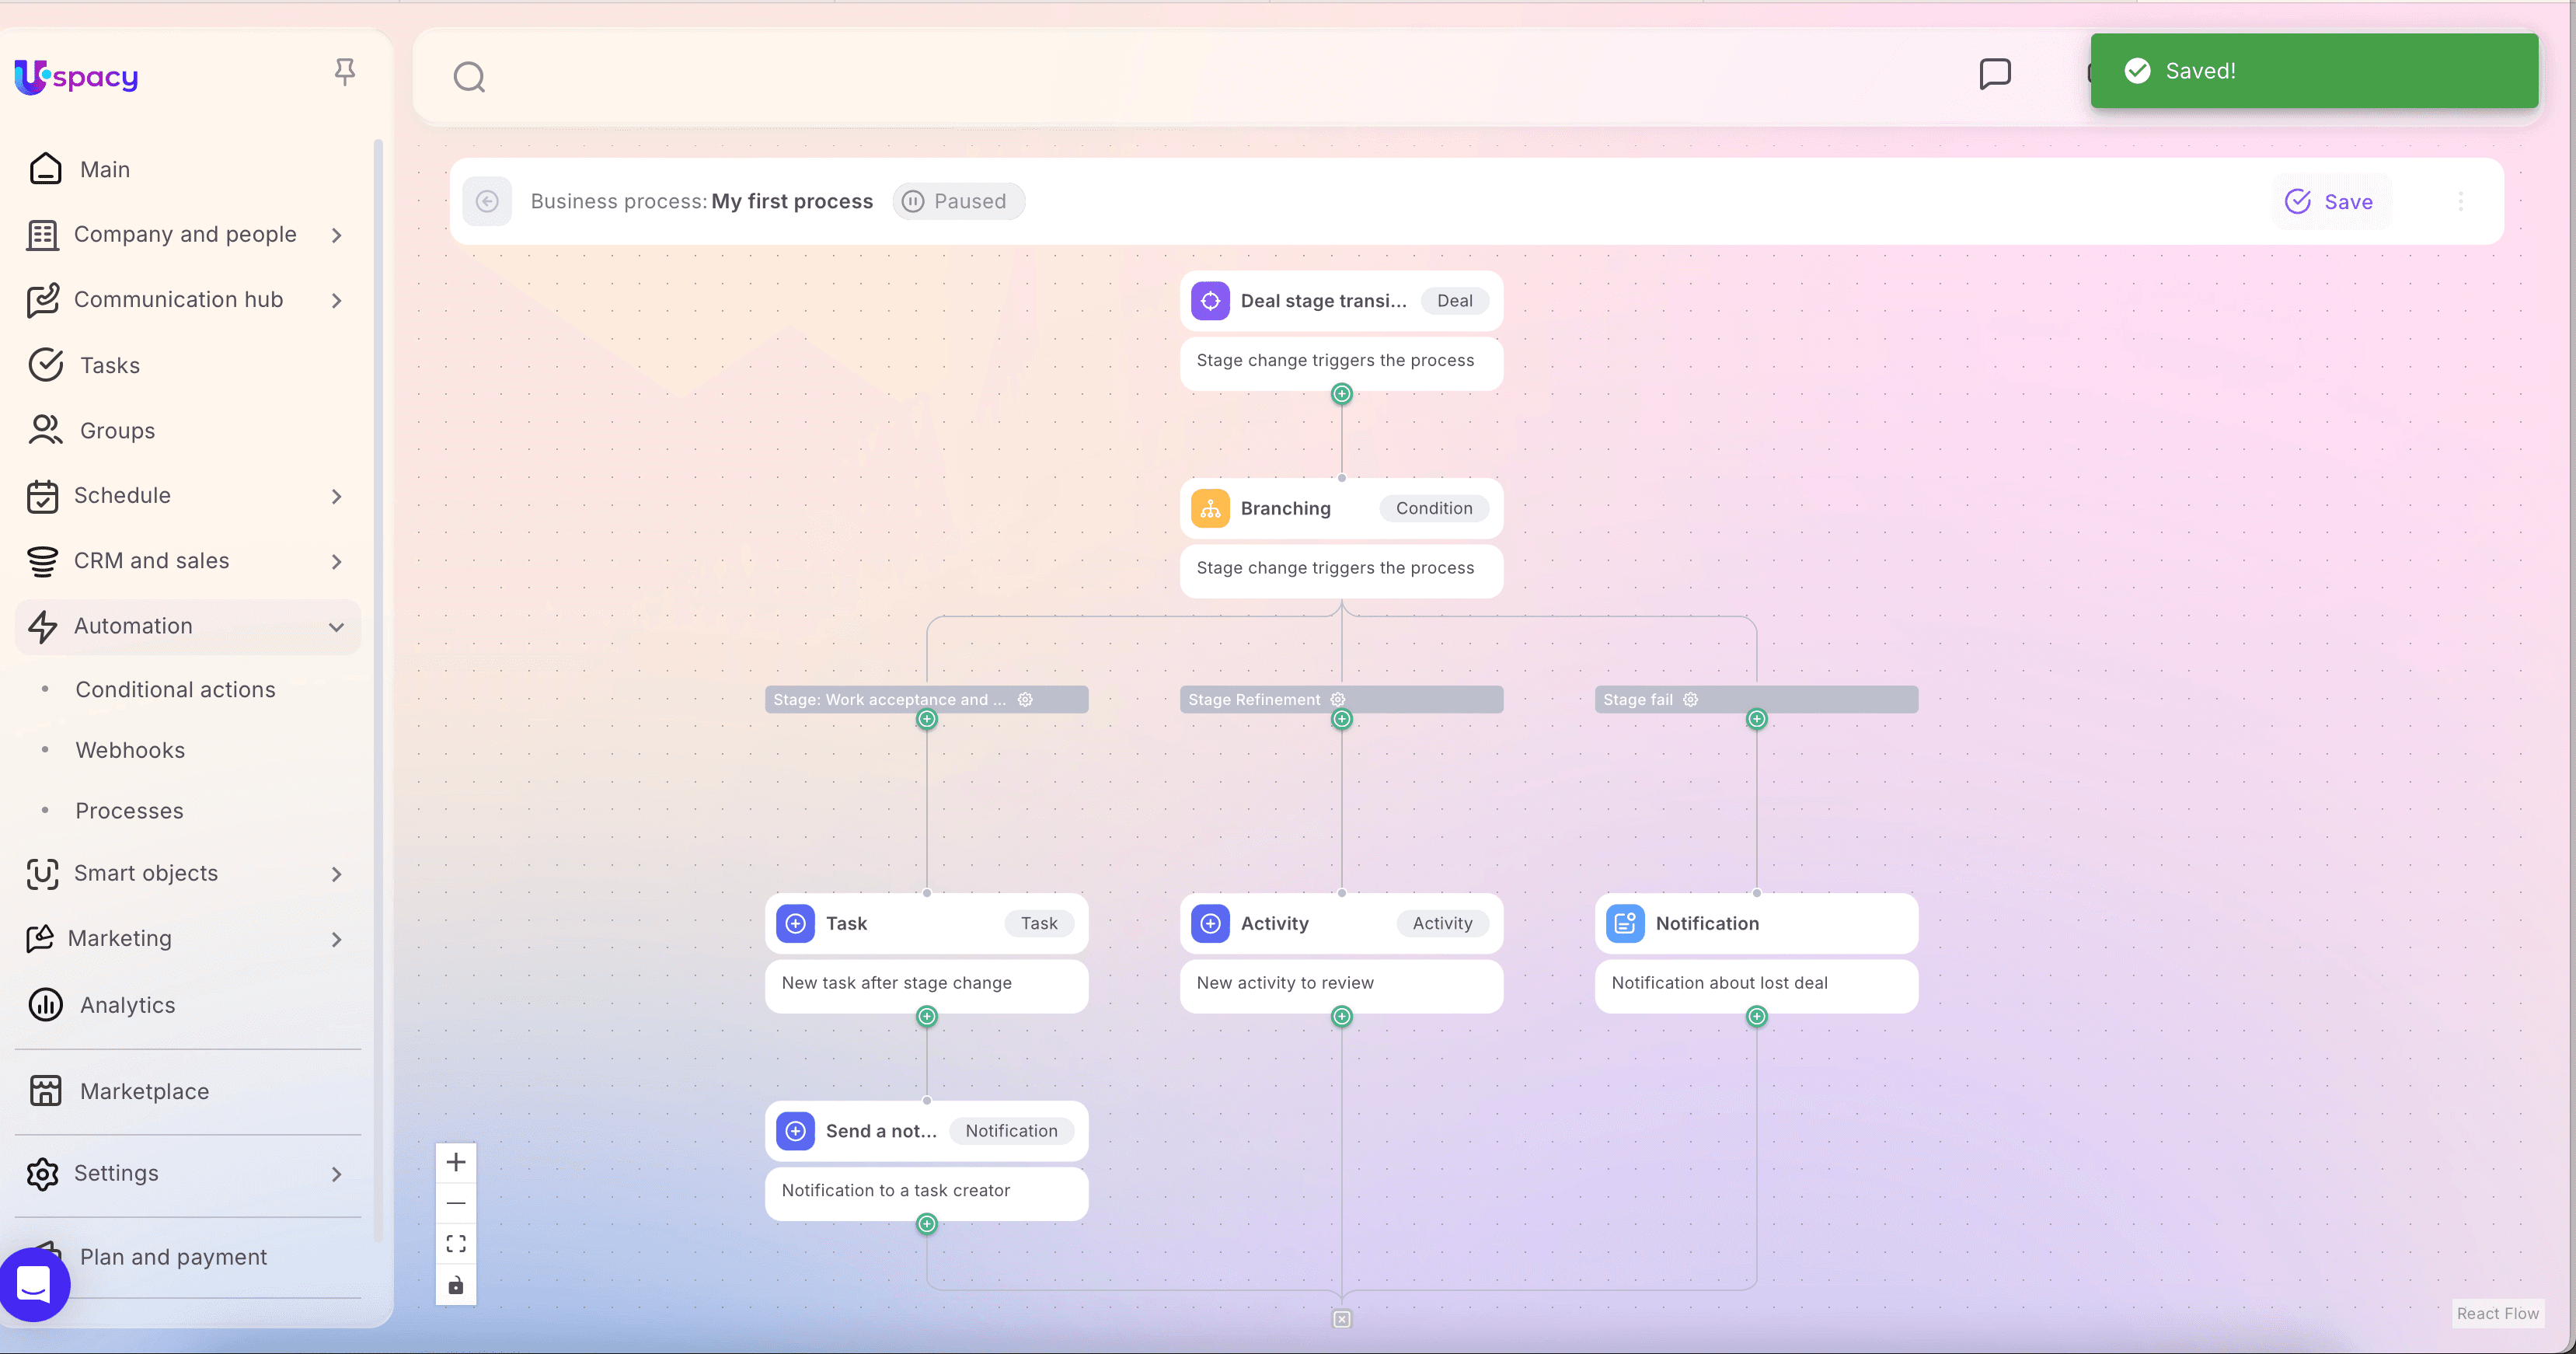This screenshot has height=1354, width=2576.
Task: Click fit view icon in canvas controls
Action: [456, 1243]
